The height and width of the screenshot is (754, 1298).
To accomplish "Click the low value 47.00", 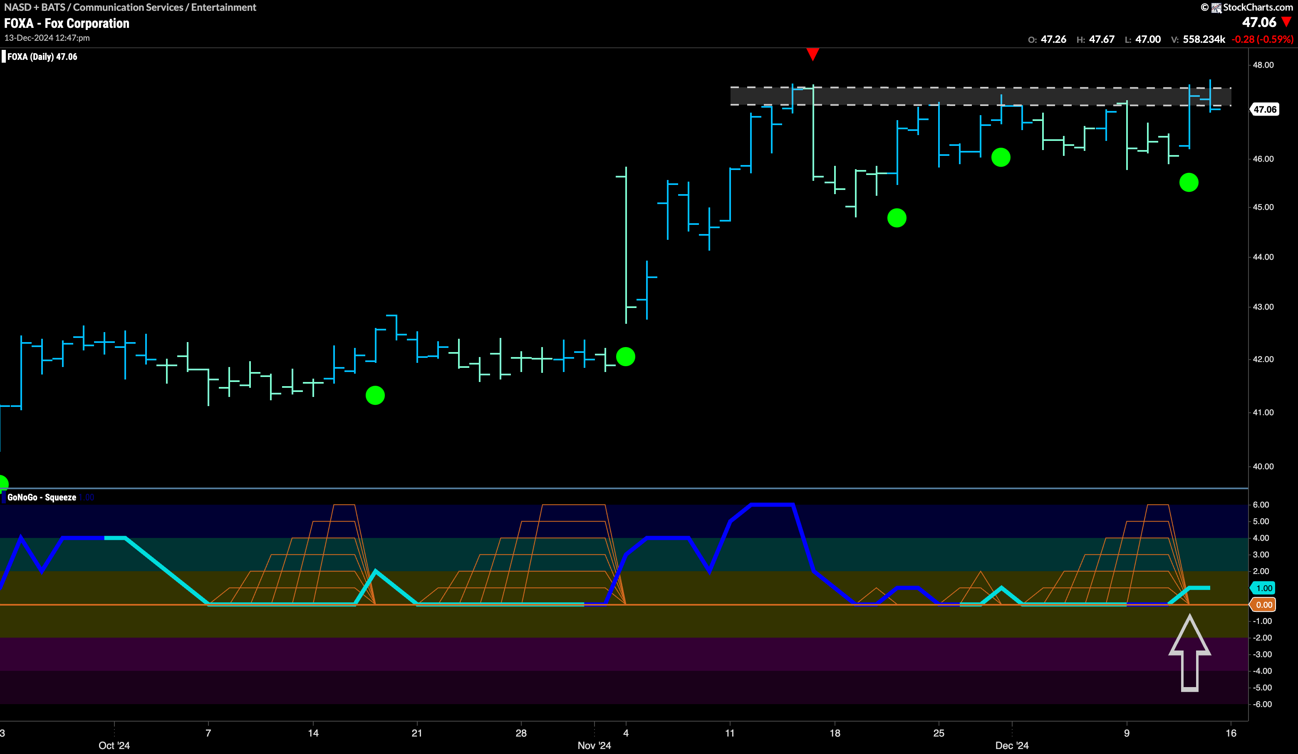I will pyautogui.click(x=1148, y=39).
